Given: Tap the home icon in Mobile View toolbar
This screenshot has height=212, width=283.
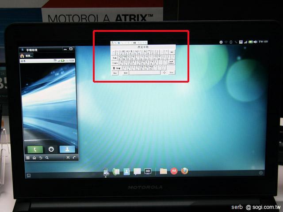Looking at the screenshot, I should tap(34, 158).
